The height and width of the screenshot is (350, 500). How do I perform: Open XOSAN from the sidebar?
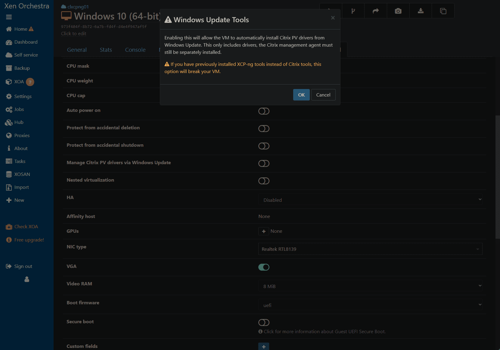[x=22, y=174]
